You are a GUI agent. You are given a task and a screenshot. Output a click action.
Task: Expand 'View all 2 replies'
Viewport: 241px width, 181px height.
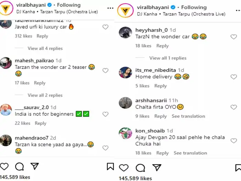tap(45, 95)
